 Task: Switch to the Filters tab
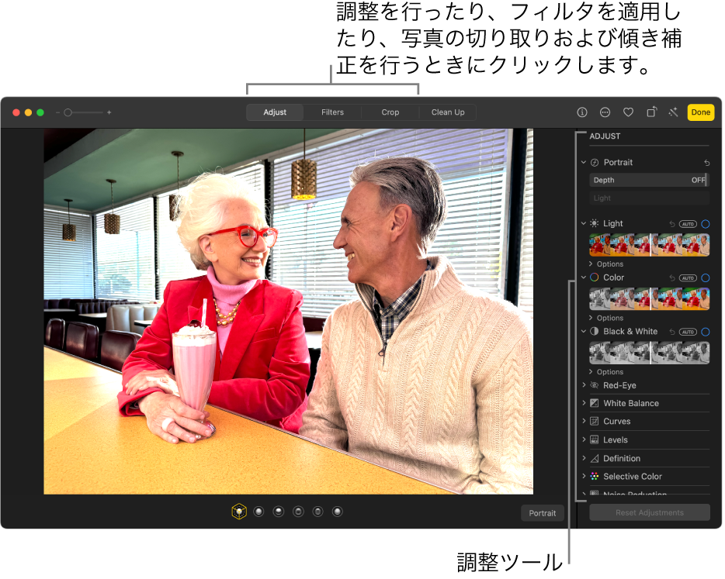click(334, 112)
